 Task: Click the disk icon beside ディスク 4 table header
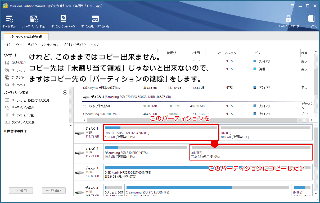coord(86,97)
